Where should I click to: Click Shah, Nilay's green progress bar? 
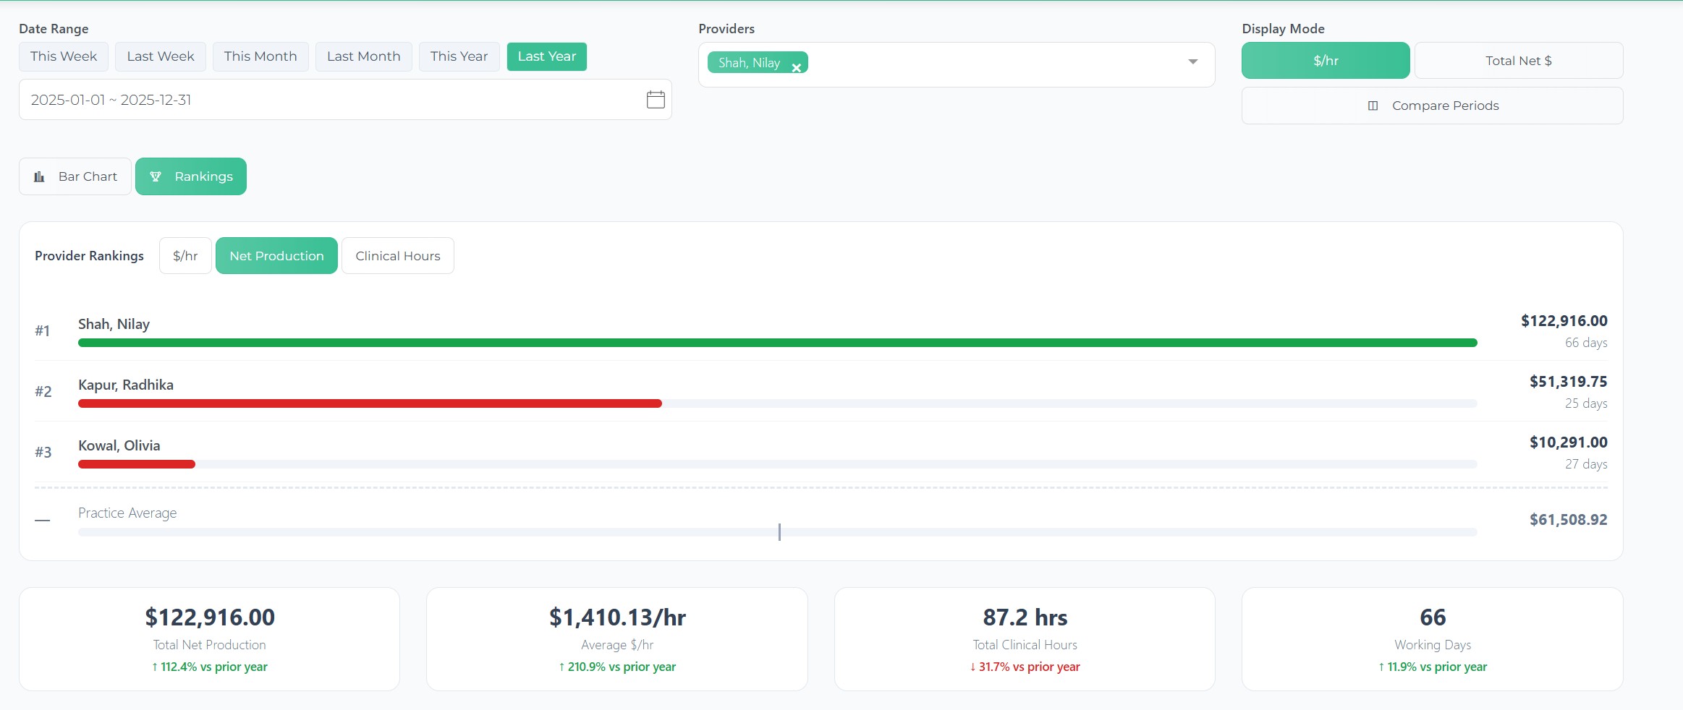tap(777, 343)
